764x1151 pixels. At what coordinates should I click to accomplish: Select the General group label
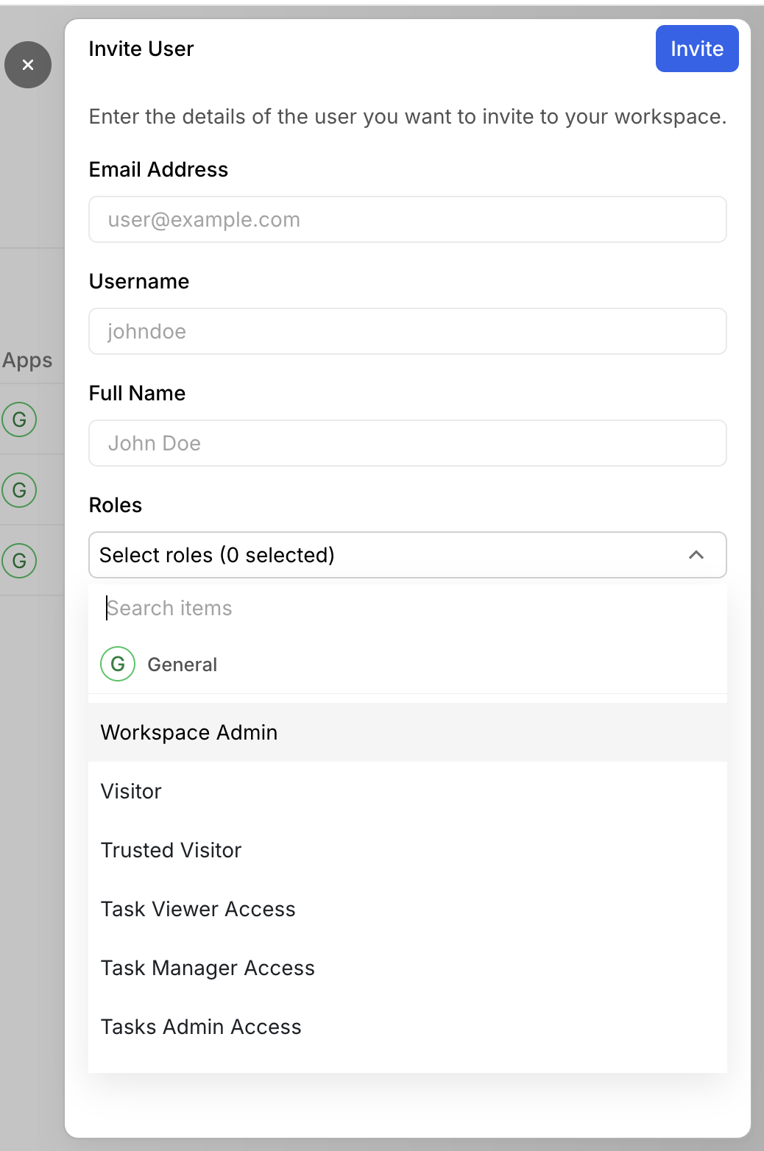(x=182, y=665)
